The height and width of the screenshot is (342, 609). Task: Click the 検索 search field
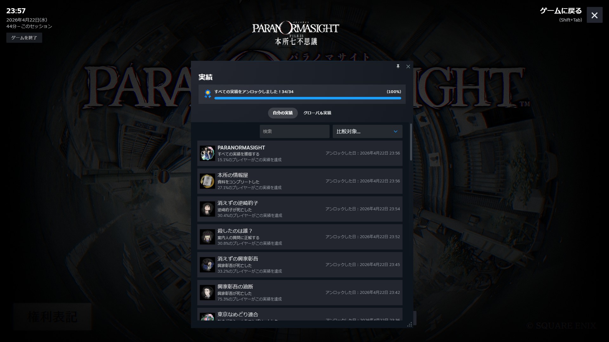click(294, 131)
